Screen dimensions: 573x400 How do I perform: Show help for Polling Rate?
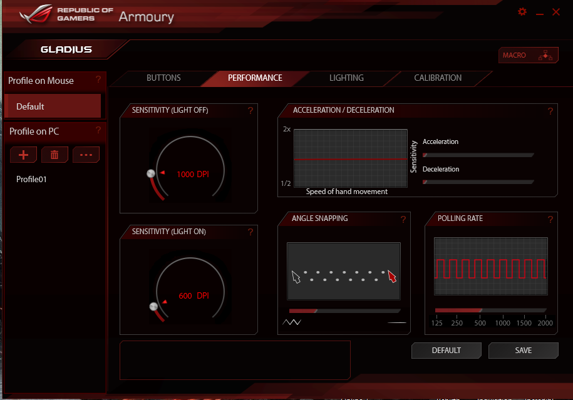pyautogui.click(x=550, y=219)
